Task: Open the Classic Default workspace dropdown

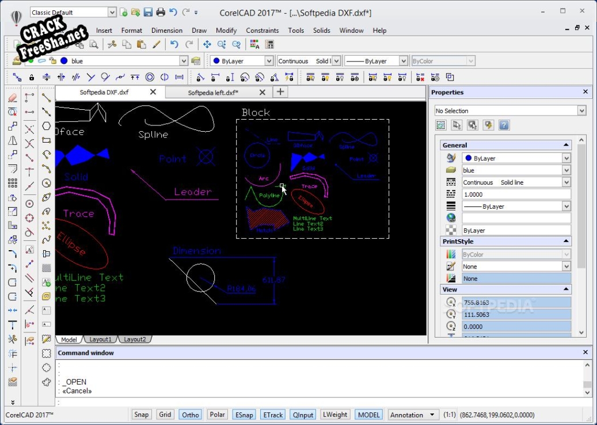Action: (x=112, y=12)
